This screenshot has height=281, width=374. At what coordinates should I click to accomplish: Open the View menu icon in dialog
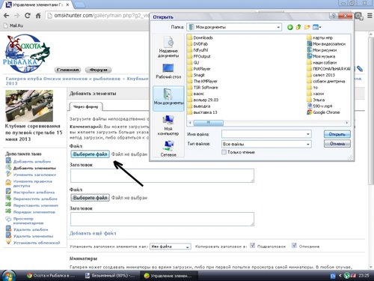pos(316,27)
